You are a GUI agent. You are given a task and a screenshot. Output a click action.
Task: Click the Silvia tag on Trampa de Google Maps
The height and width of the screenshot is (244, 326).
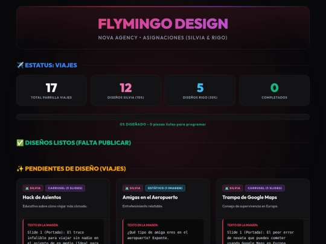coord(232,188)
